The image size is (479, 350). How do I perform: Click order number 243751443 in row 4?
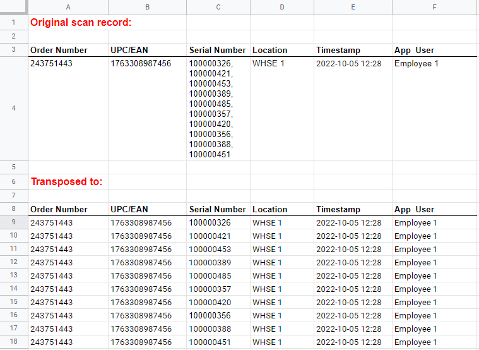(51, 63)
